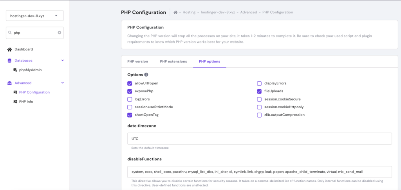Click the Databases stack icon
This screenshot has height=190, width=401.
click(x=9, y=61)
